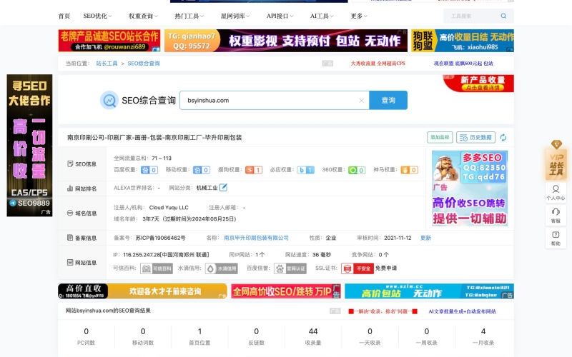Screen dimensions: 572x357
Task: Open the 权重影视 支持预付 banner ad
Action: pos(286,41)
